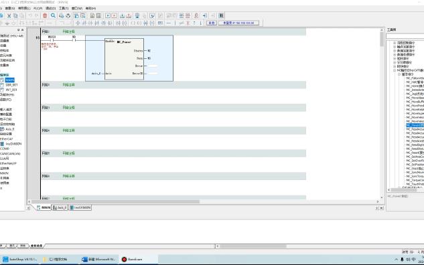Image resolution: width=424 pixels, height=265 pixels.
Task: Insert a normally open contact
Action: [x=78, y=23]
